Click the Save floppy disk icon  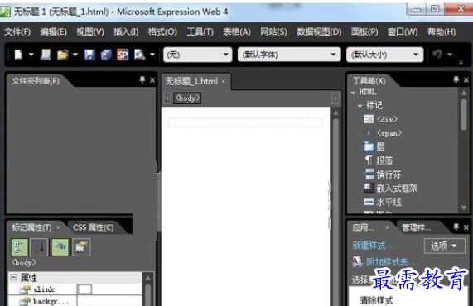tap(90, 55)
